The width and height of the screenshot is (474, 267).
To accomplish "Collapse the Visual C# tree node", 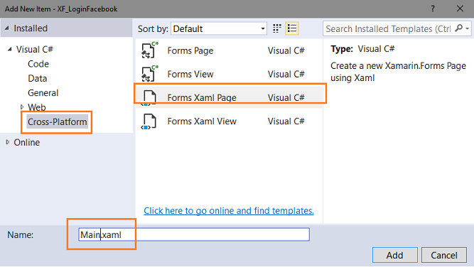I will pos(10,49).
